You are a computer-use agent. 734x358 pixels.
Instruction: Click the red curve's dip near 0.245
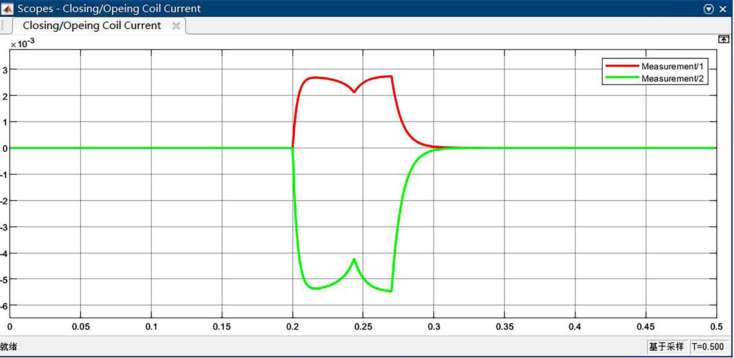(x=354, y=92)
